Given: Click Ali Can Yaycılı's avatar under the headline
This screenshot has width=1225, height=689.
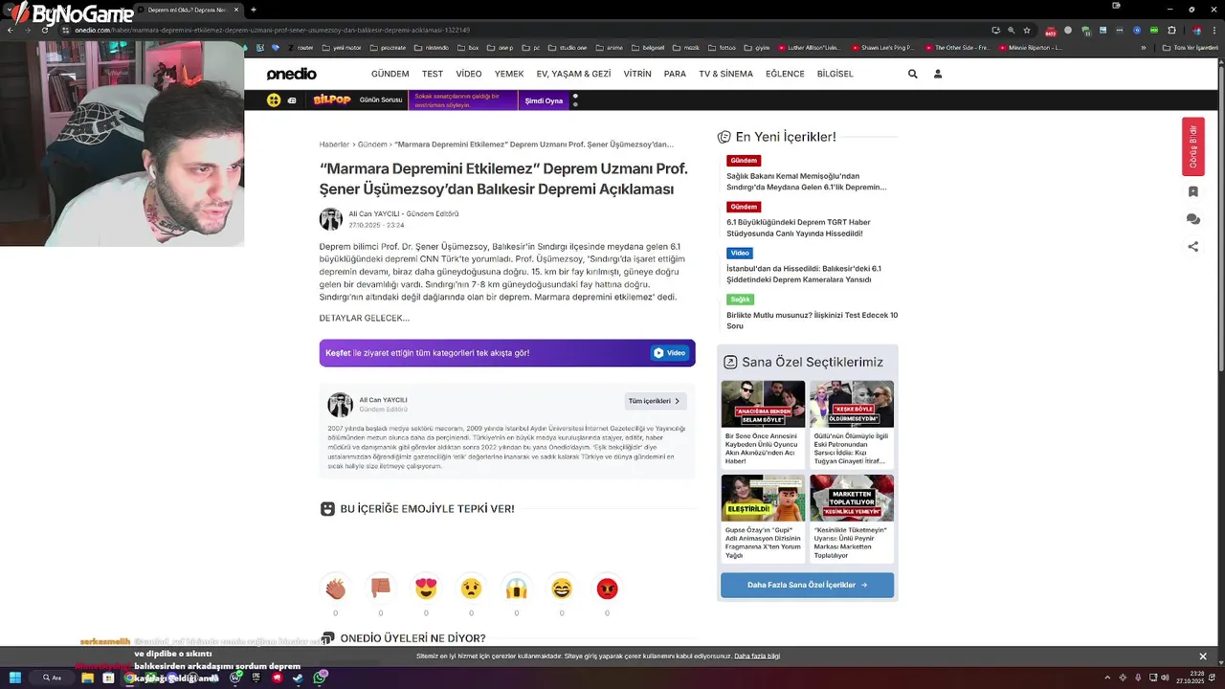Looking at the screenshot, I should pyautogui.click(x=330, y=219).
